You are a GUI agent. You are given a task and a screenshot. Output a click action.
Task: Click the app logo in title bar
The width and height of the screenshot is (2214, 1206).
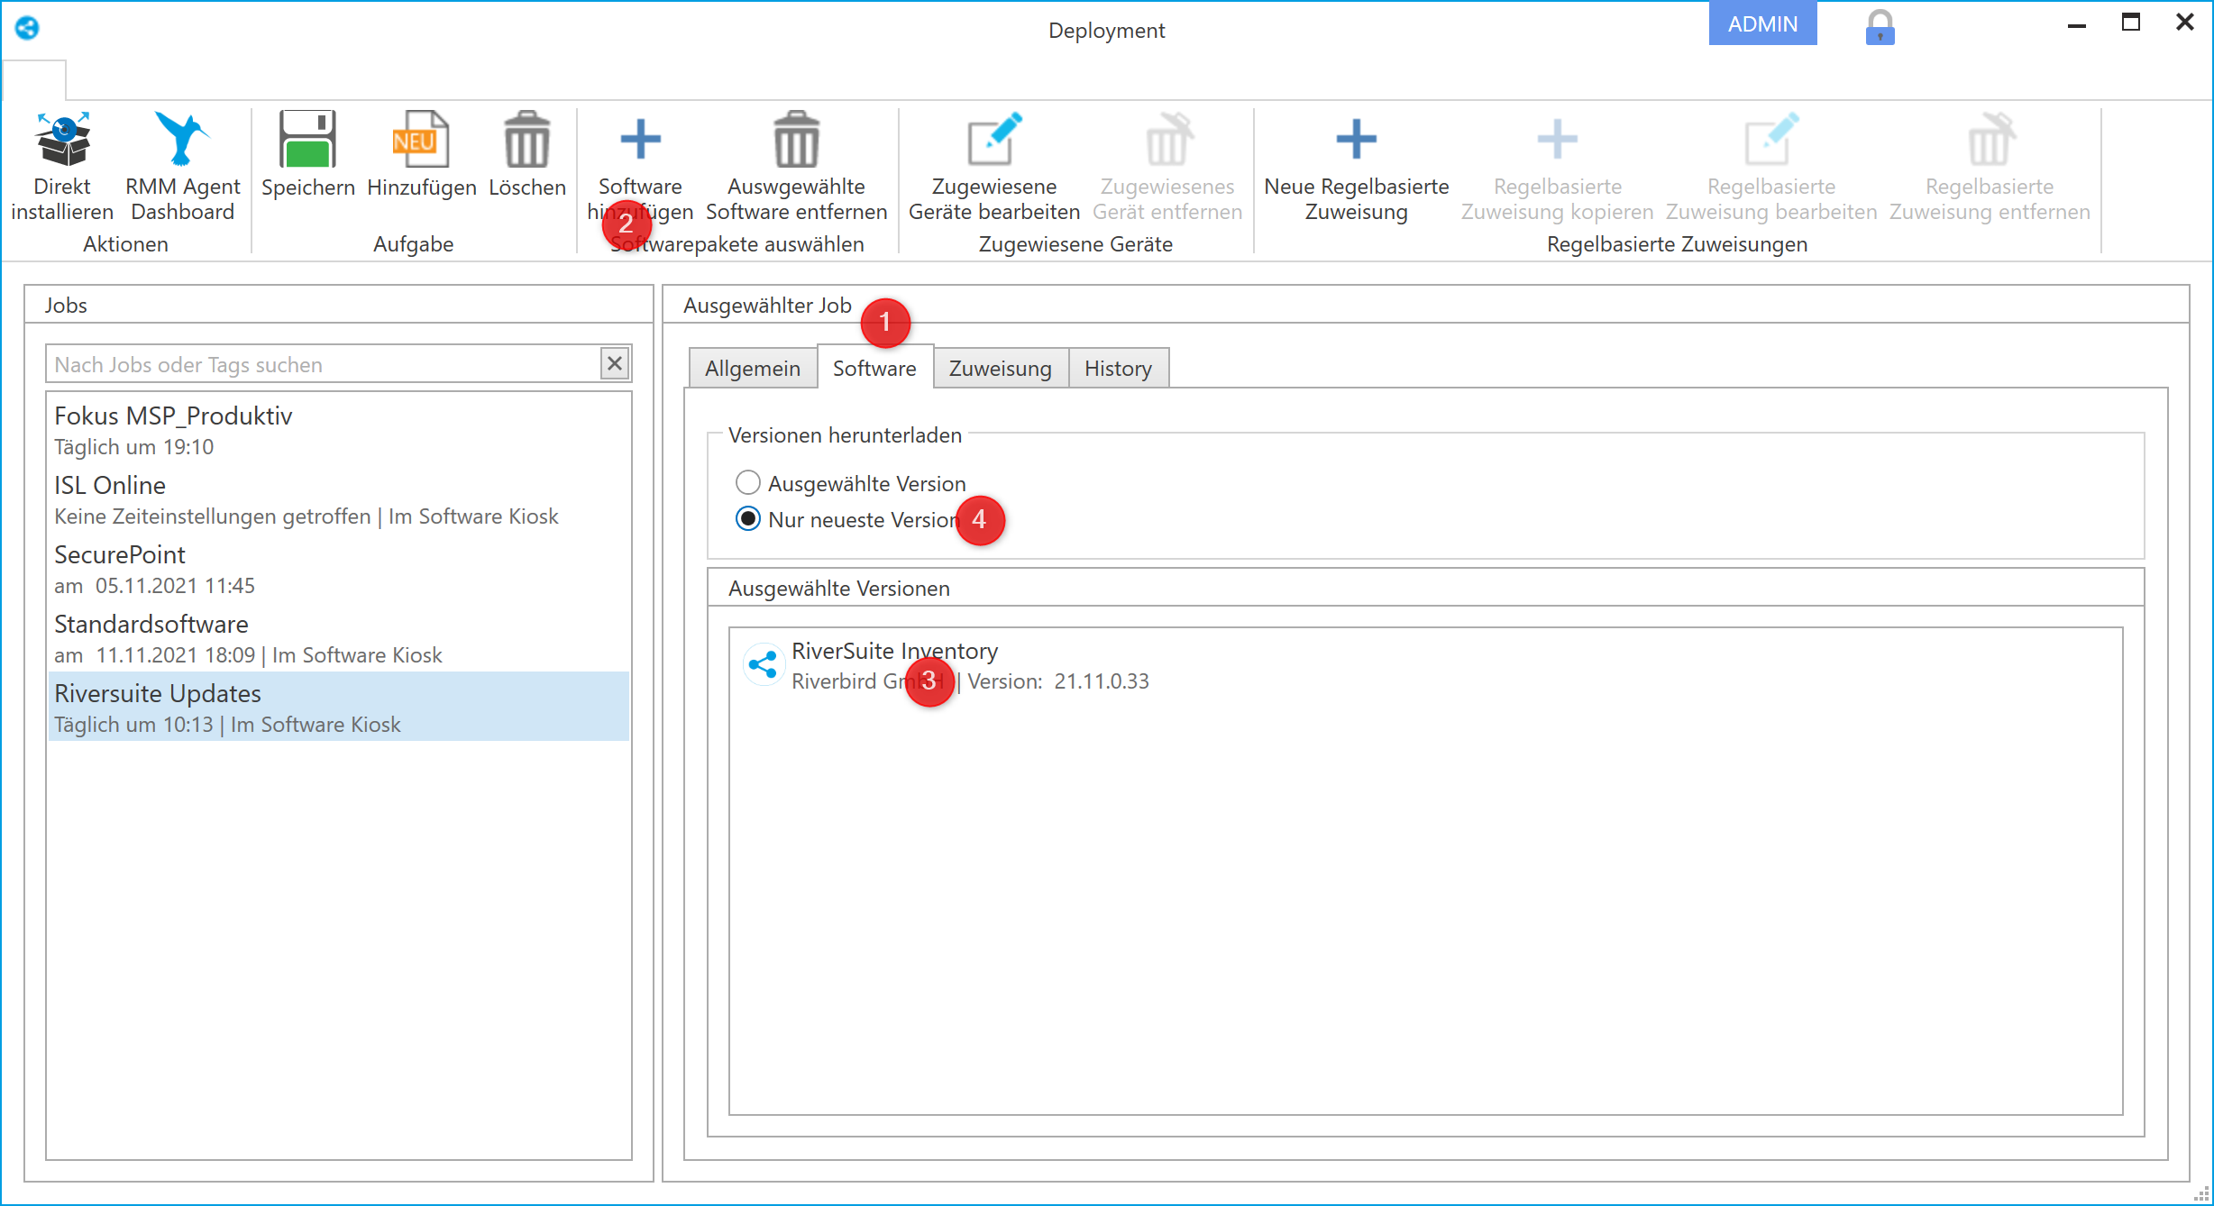27,28
